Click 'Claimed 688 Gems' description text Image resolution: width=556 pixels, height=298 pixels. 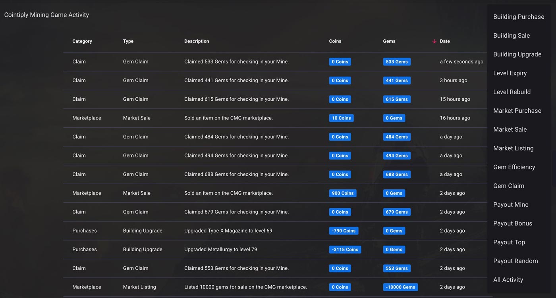coord(237,174)
